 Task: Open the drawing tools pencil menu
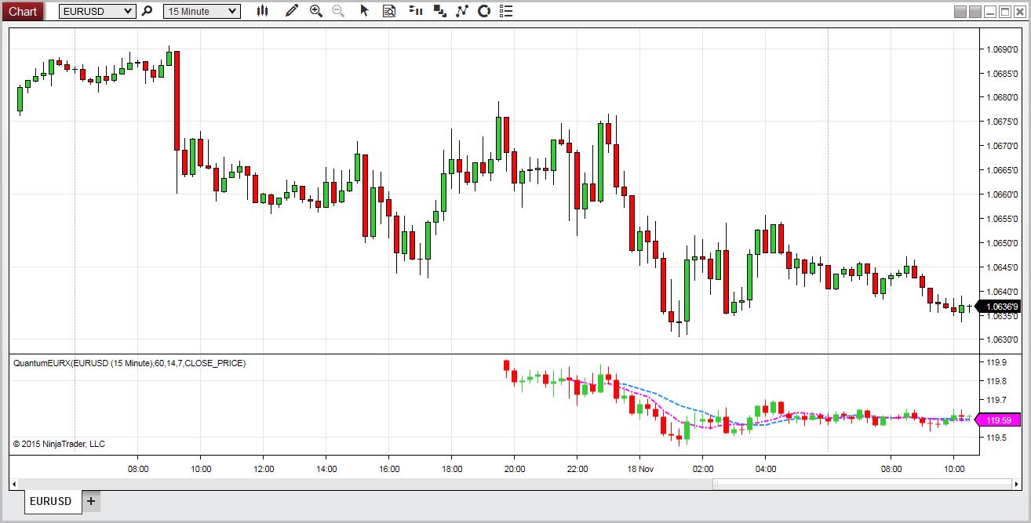pos(292,11)
